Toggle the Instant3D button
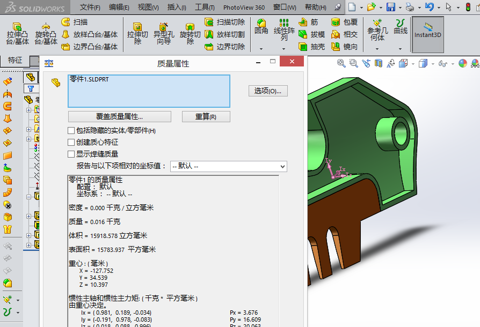Image resolution: width=480 pixels, height=327 pixels. (428, 33)
